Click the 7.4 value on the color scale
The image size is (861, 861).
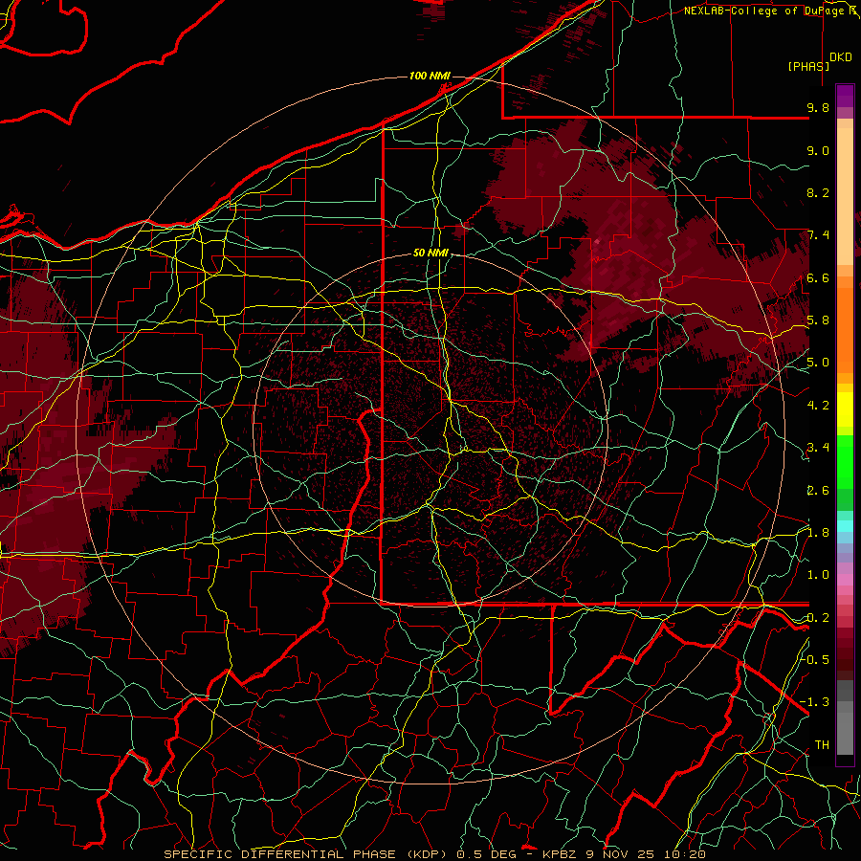coord(818,235)
